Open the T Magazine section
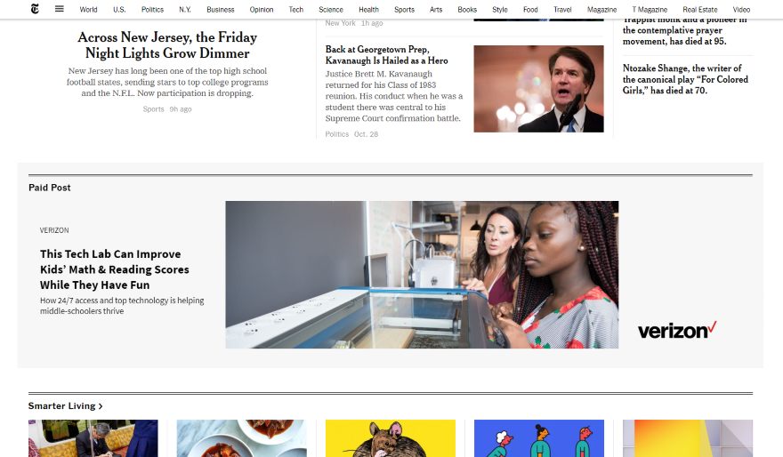Viewport: 783px width, 457px height. [650, 10]
